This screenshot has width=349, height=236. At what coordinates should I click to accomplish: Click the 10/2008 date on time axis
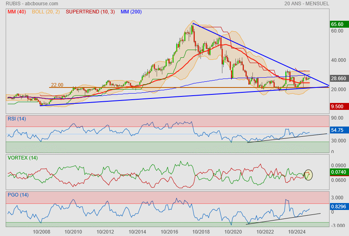41,232
